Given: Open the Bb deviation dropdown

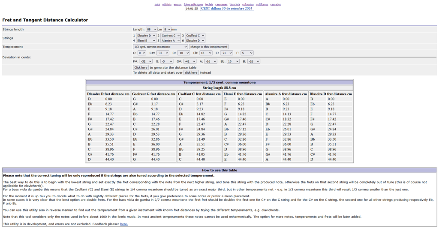Looking at the screenshot, I should [233, 61].
